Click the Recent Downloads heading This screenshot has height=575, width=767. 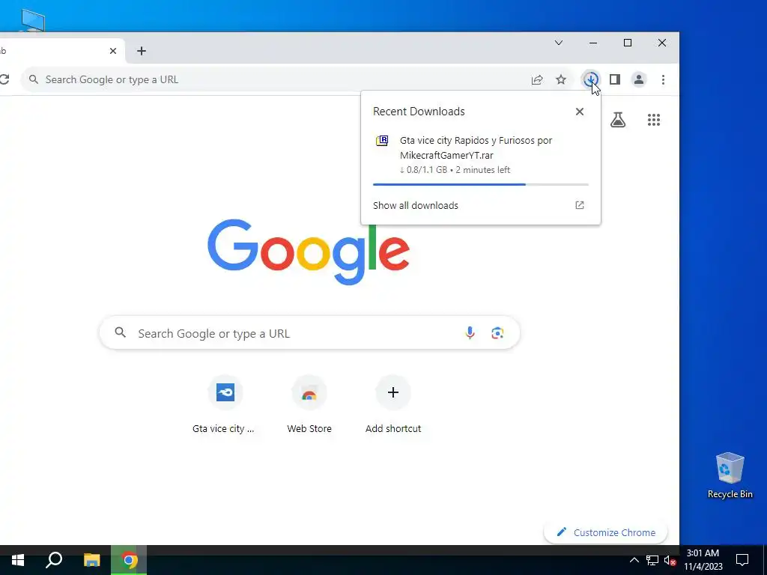(x=419, y=112)
